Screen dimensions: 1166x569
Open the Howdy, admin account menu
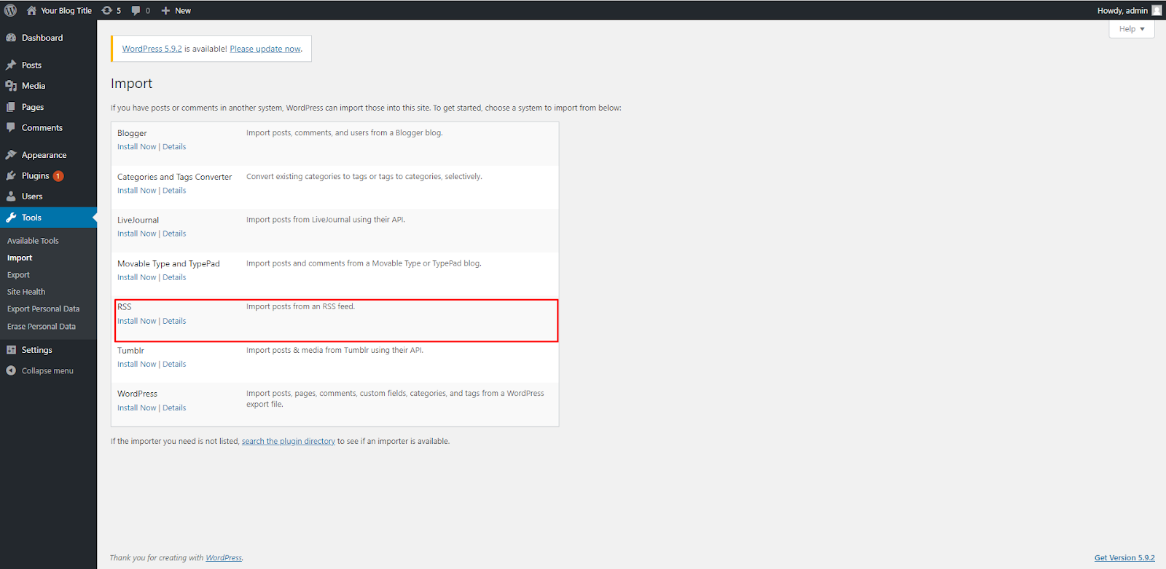tap(1129, 10)
